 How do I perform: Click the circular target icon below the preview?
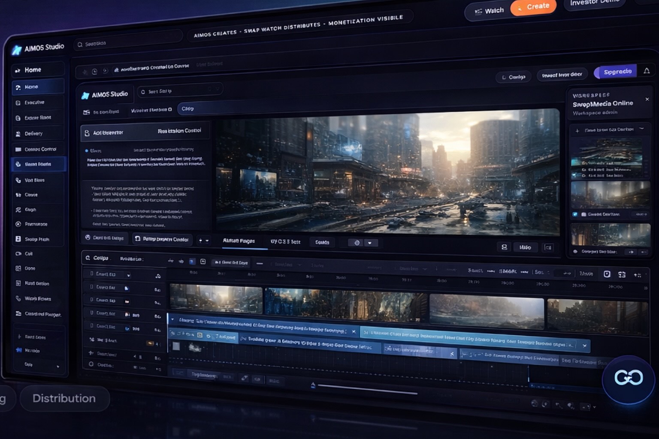(x=357, y=243)
